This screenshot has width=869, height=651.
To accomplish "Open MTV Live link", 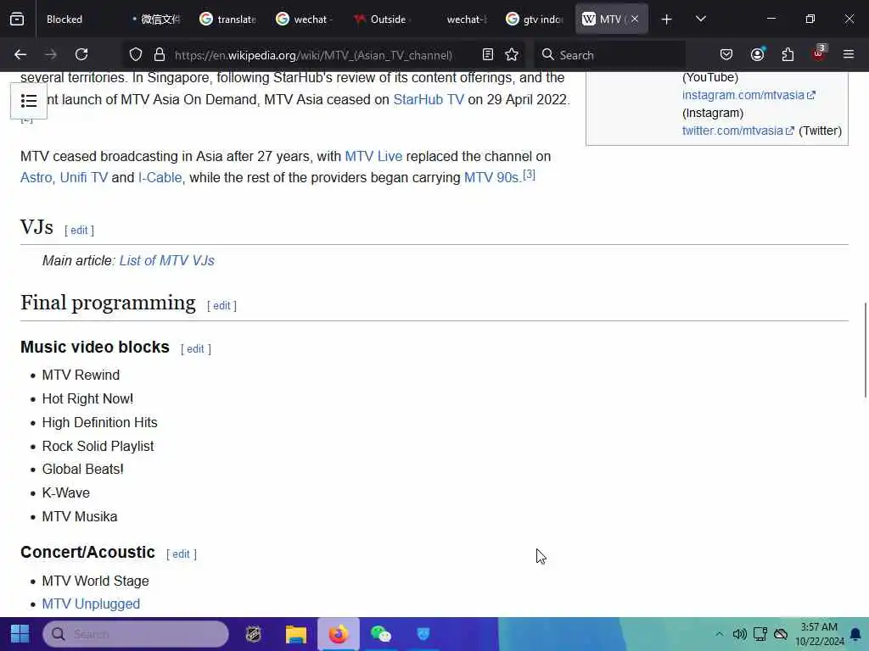I will point(373,156).
